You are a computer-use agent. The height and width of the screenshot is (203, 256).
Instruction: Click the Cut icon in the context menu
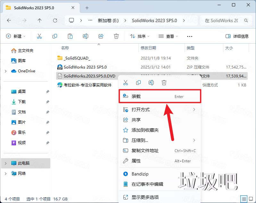tap(126, 83)
